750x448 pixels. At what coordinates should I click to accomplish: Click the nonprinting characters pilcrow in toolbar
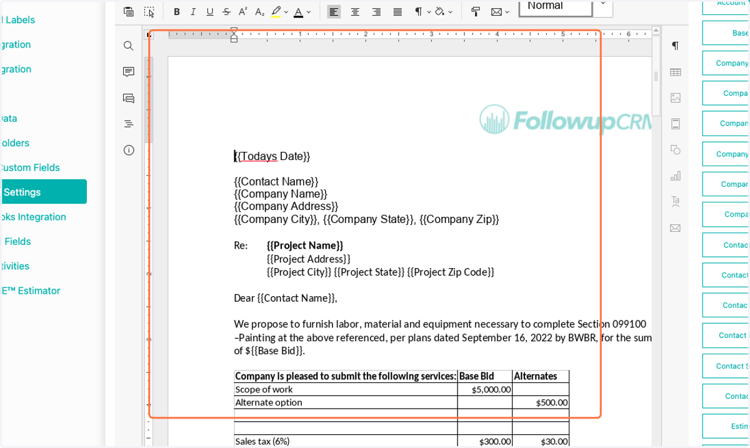[418, 12]
